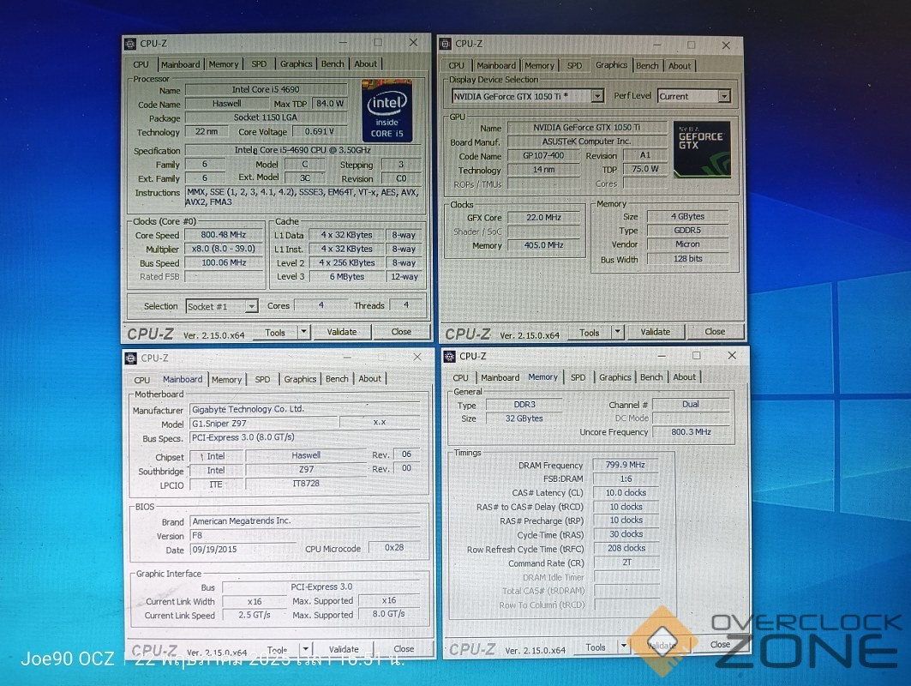The image size is (911, 686).
Task: Click Close button in Mainboard window
Action: [404, 648]
